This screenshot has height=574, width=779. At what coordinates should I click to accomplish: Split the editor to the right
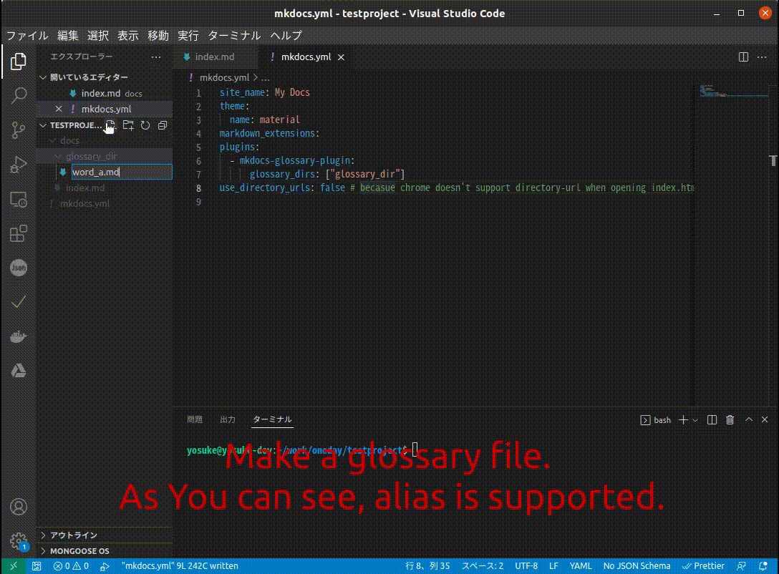(743, 57)
